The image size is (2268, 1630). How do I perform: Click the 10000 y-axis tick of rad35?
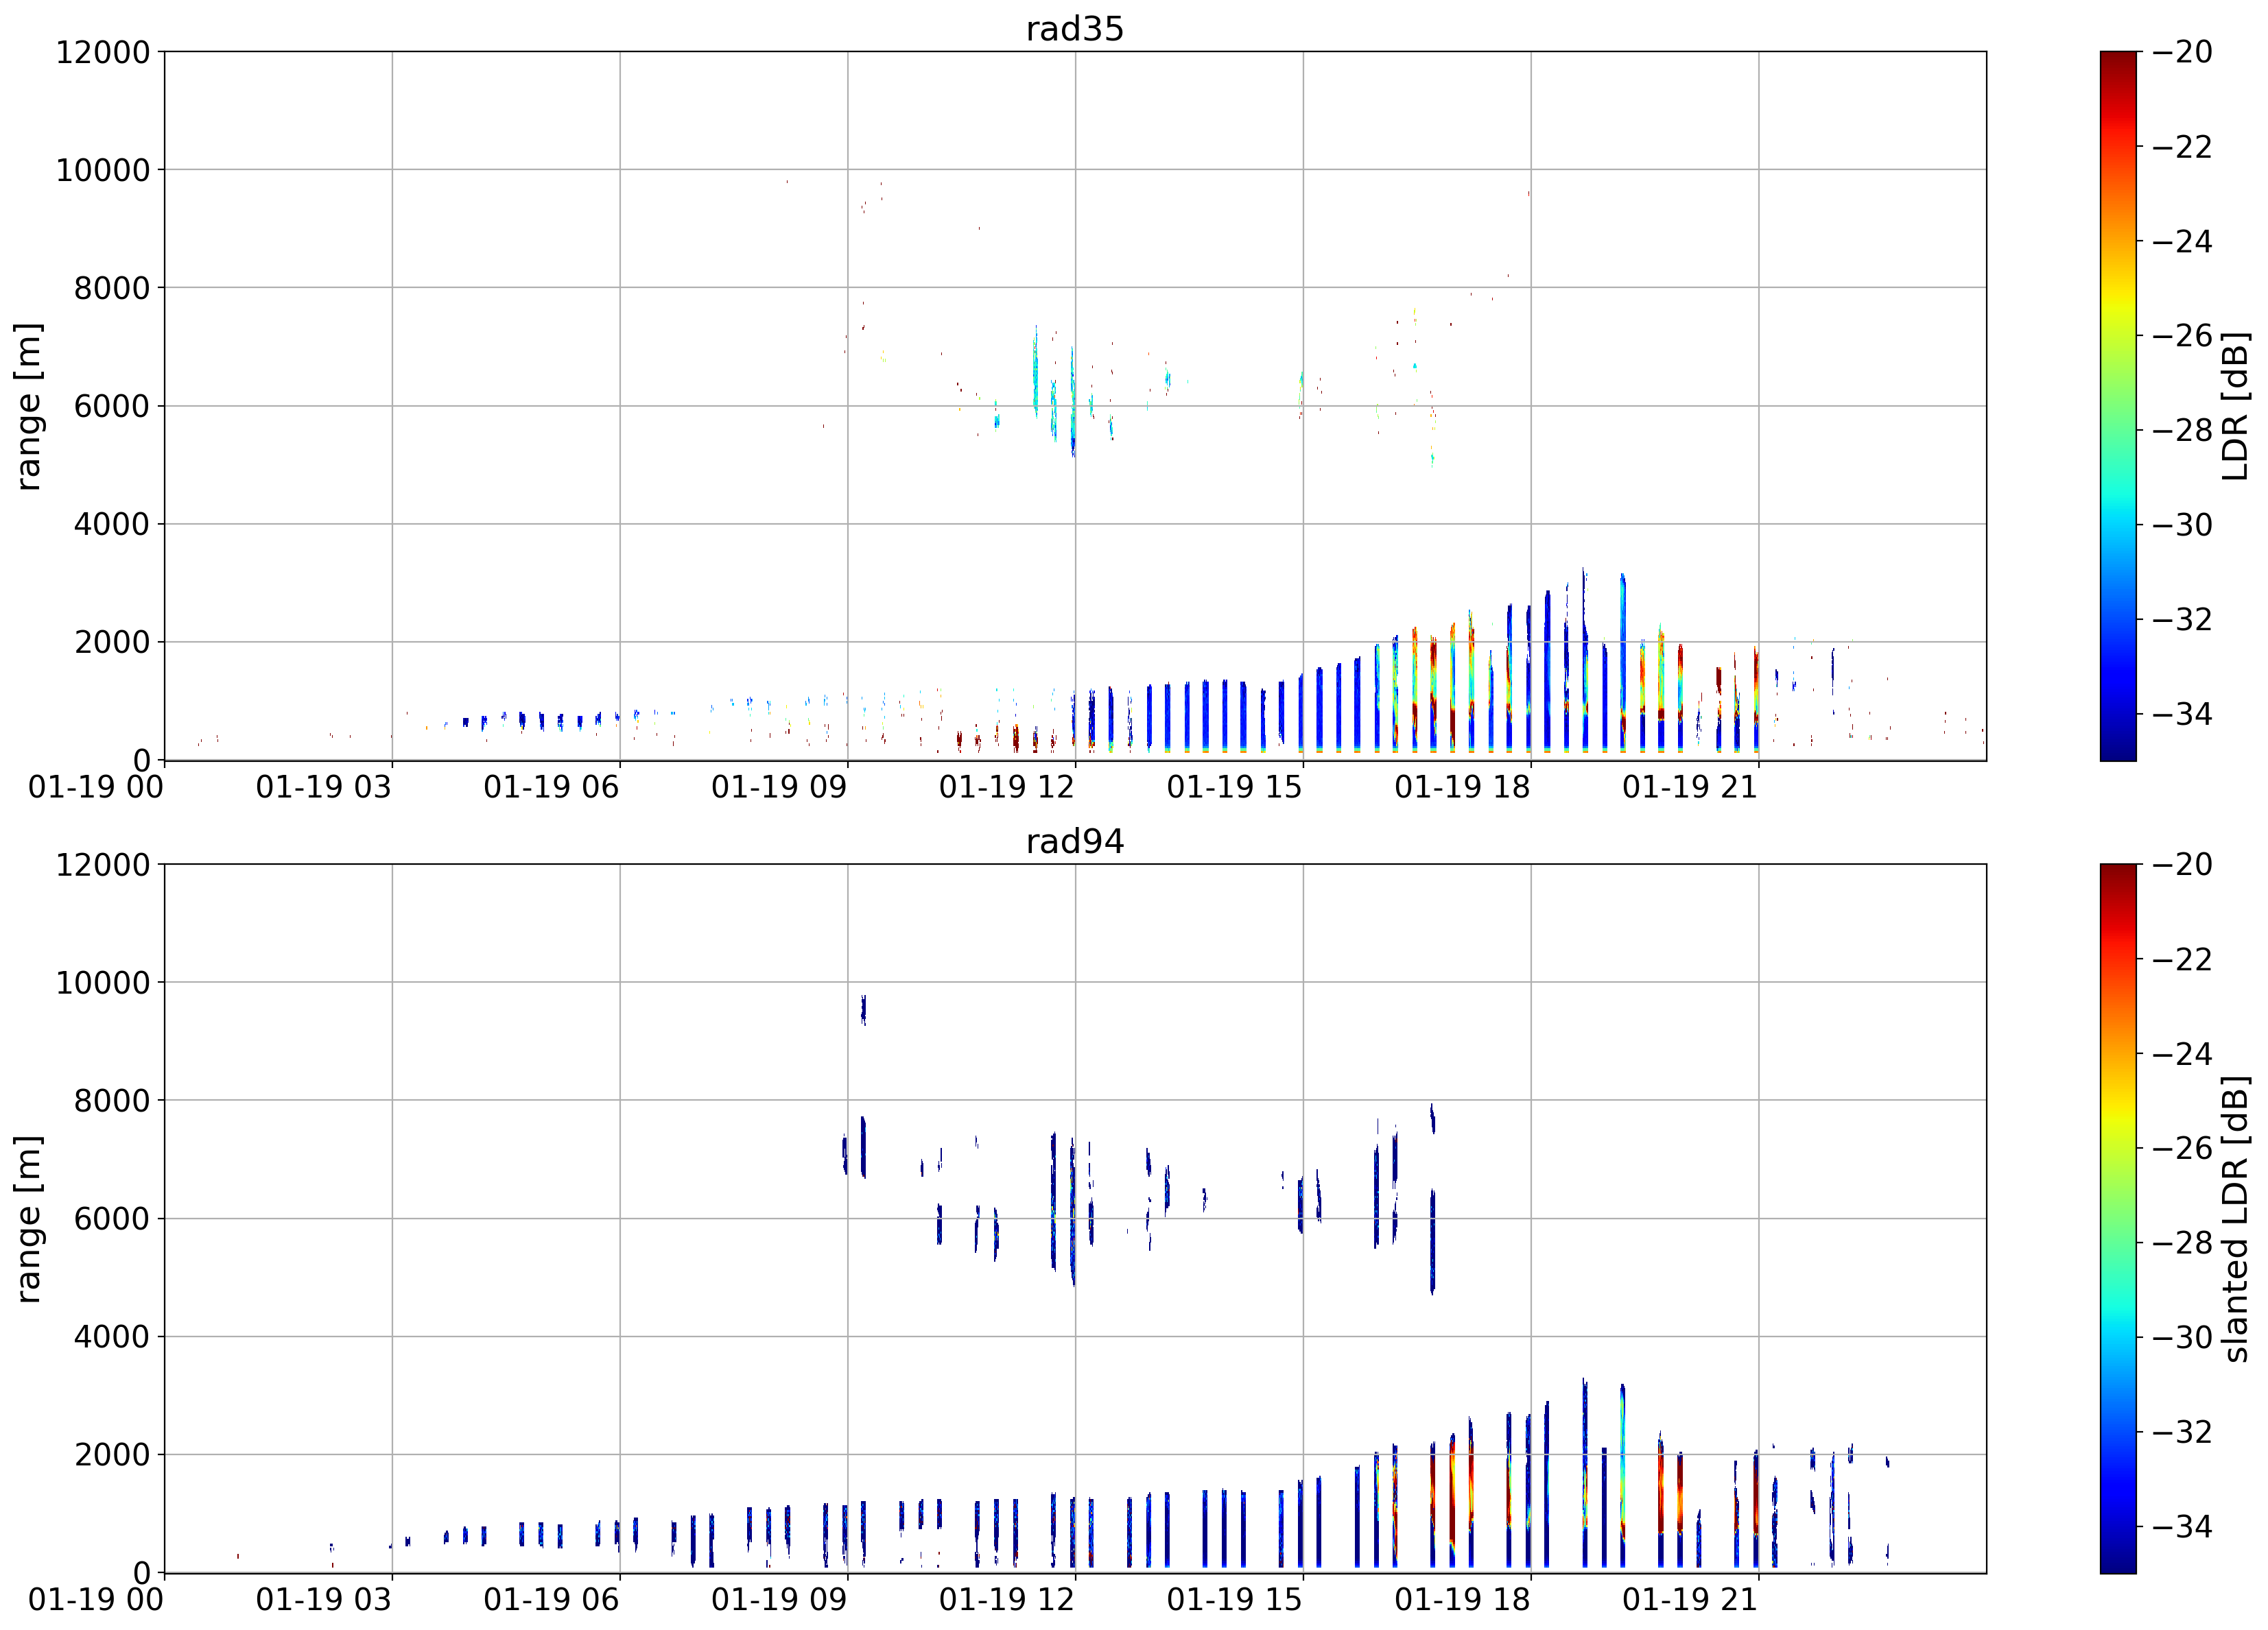tap(102, 170)
